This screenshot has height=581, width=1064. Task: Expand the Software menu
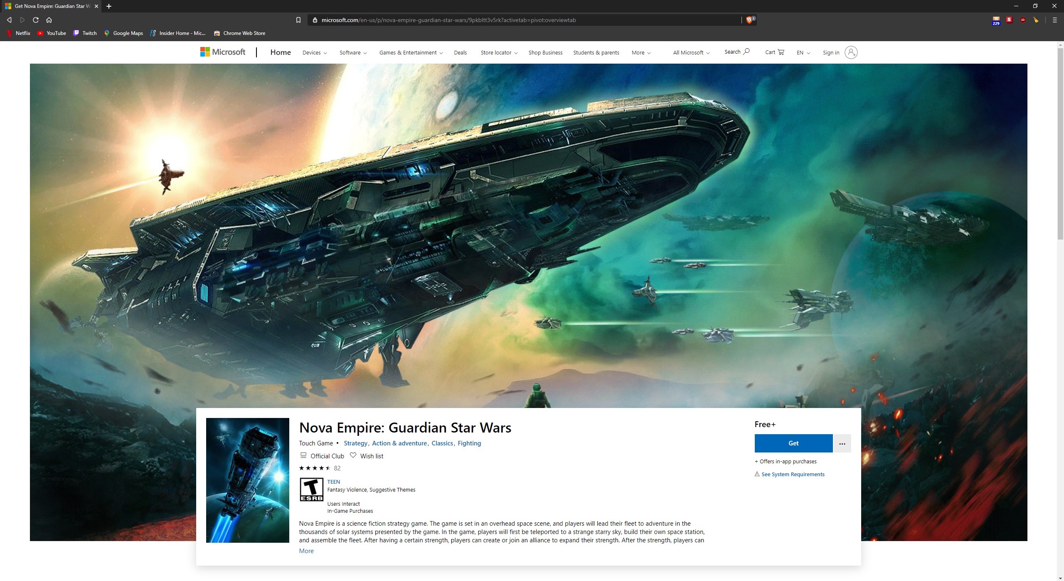tap(353, 53)
